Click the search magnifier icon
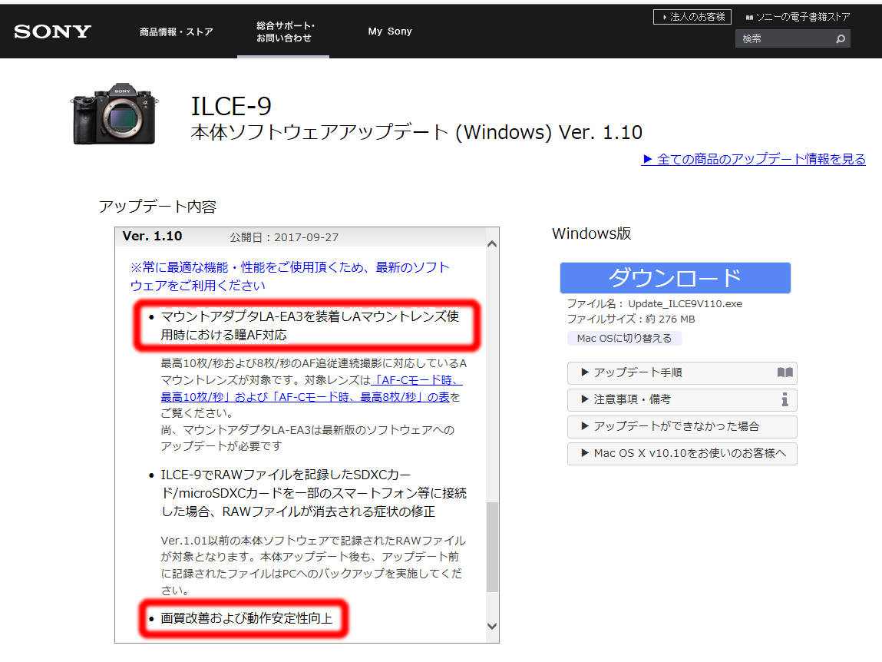Screen dimensions: 882x662 tap(841, 39)
